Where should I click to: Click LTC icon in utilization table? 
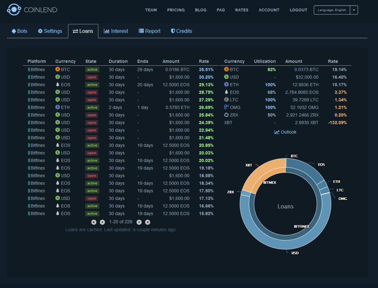pos(226,100)
